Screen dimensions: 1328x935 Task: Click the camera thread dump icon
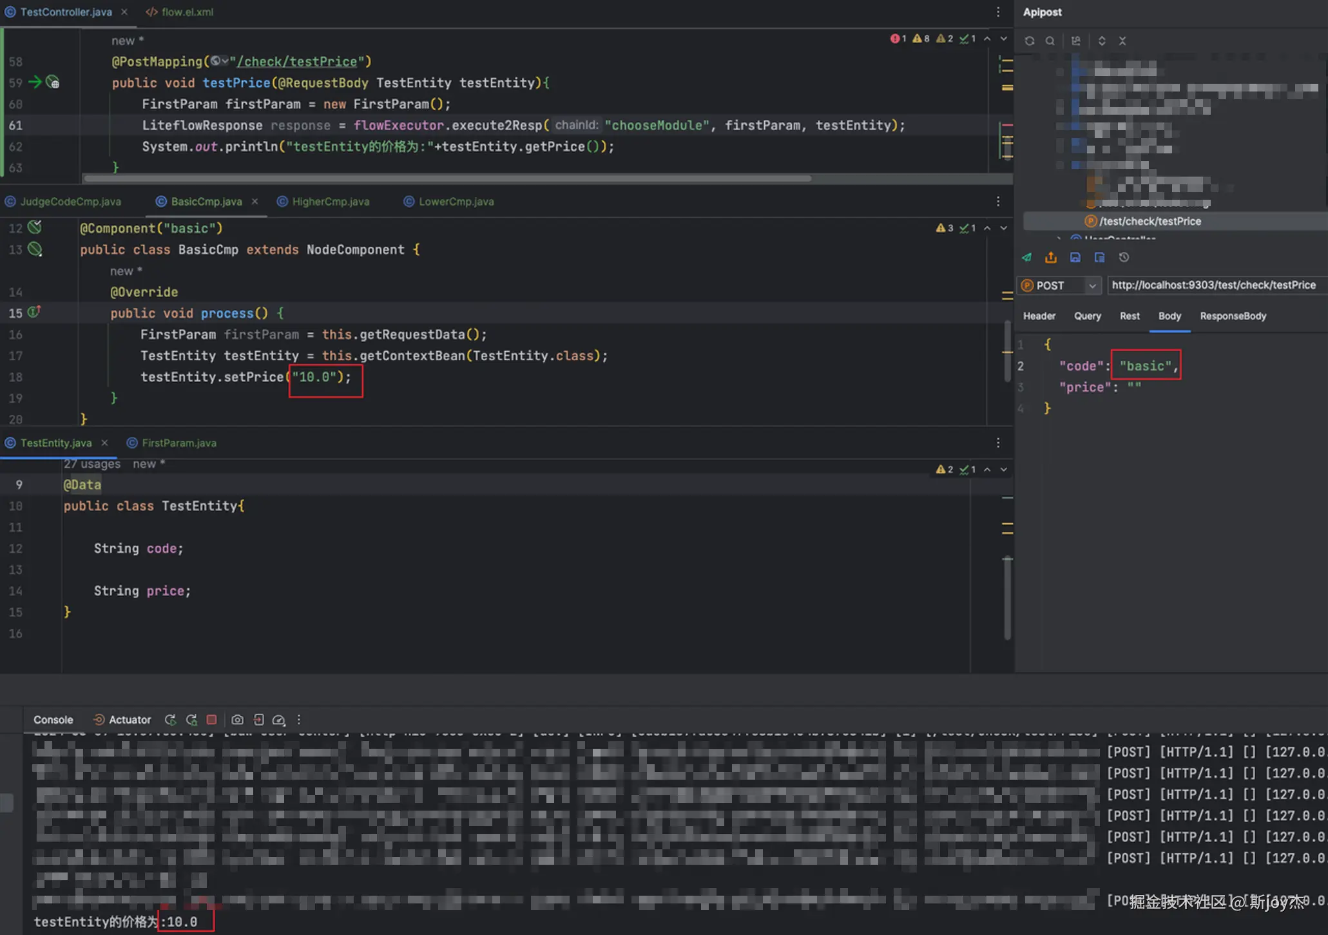point(237,720)
